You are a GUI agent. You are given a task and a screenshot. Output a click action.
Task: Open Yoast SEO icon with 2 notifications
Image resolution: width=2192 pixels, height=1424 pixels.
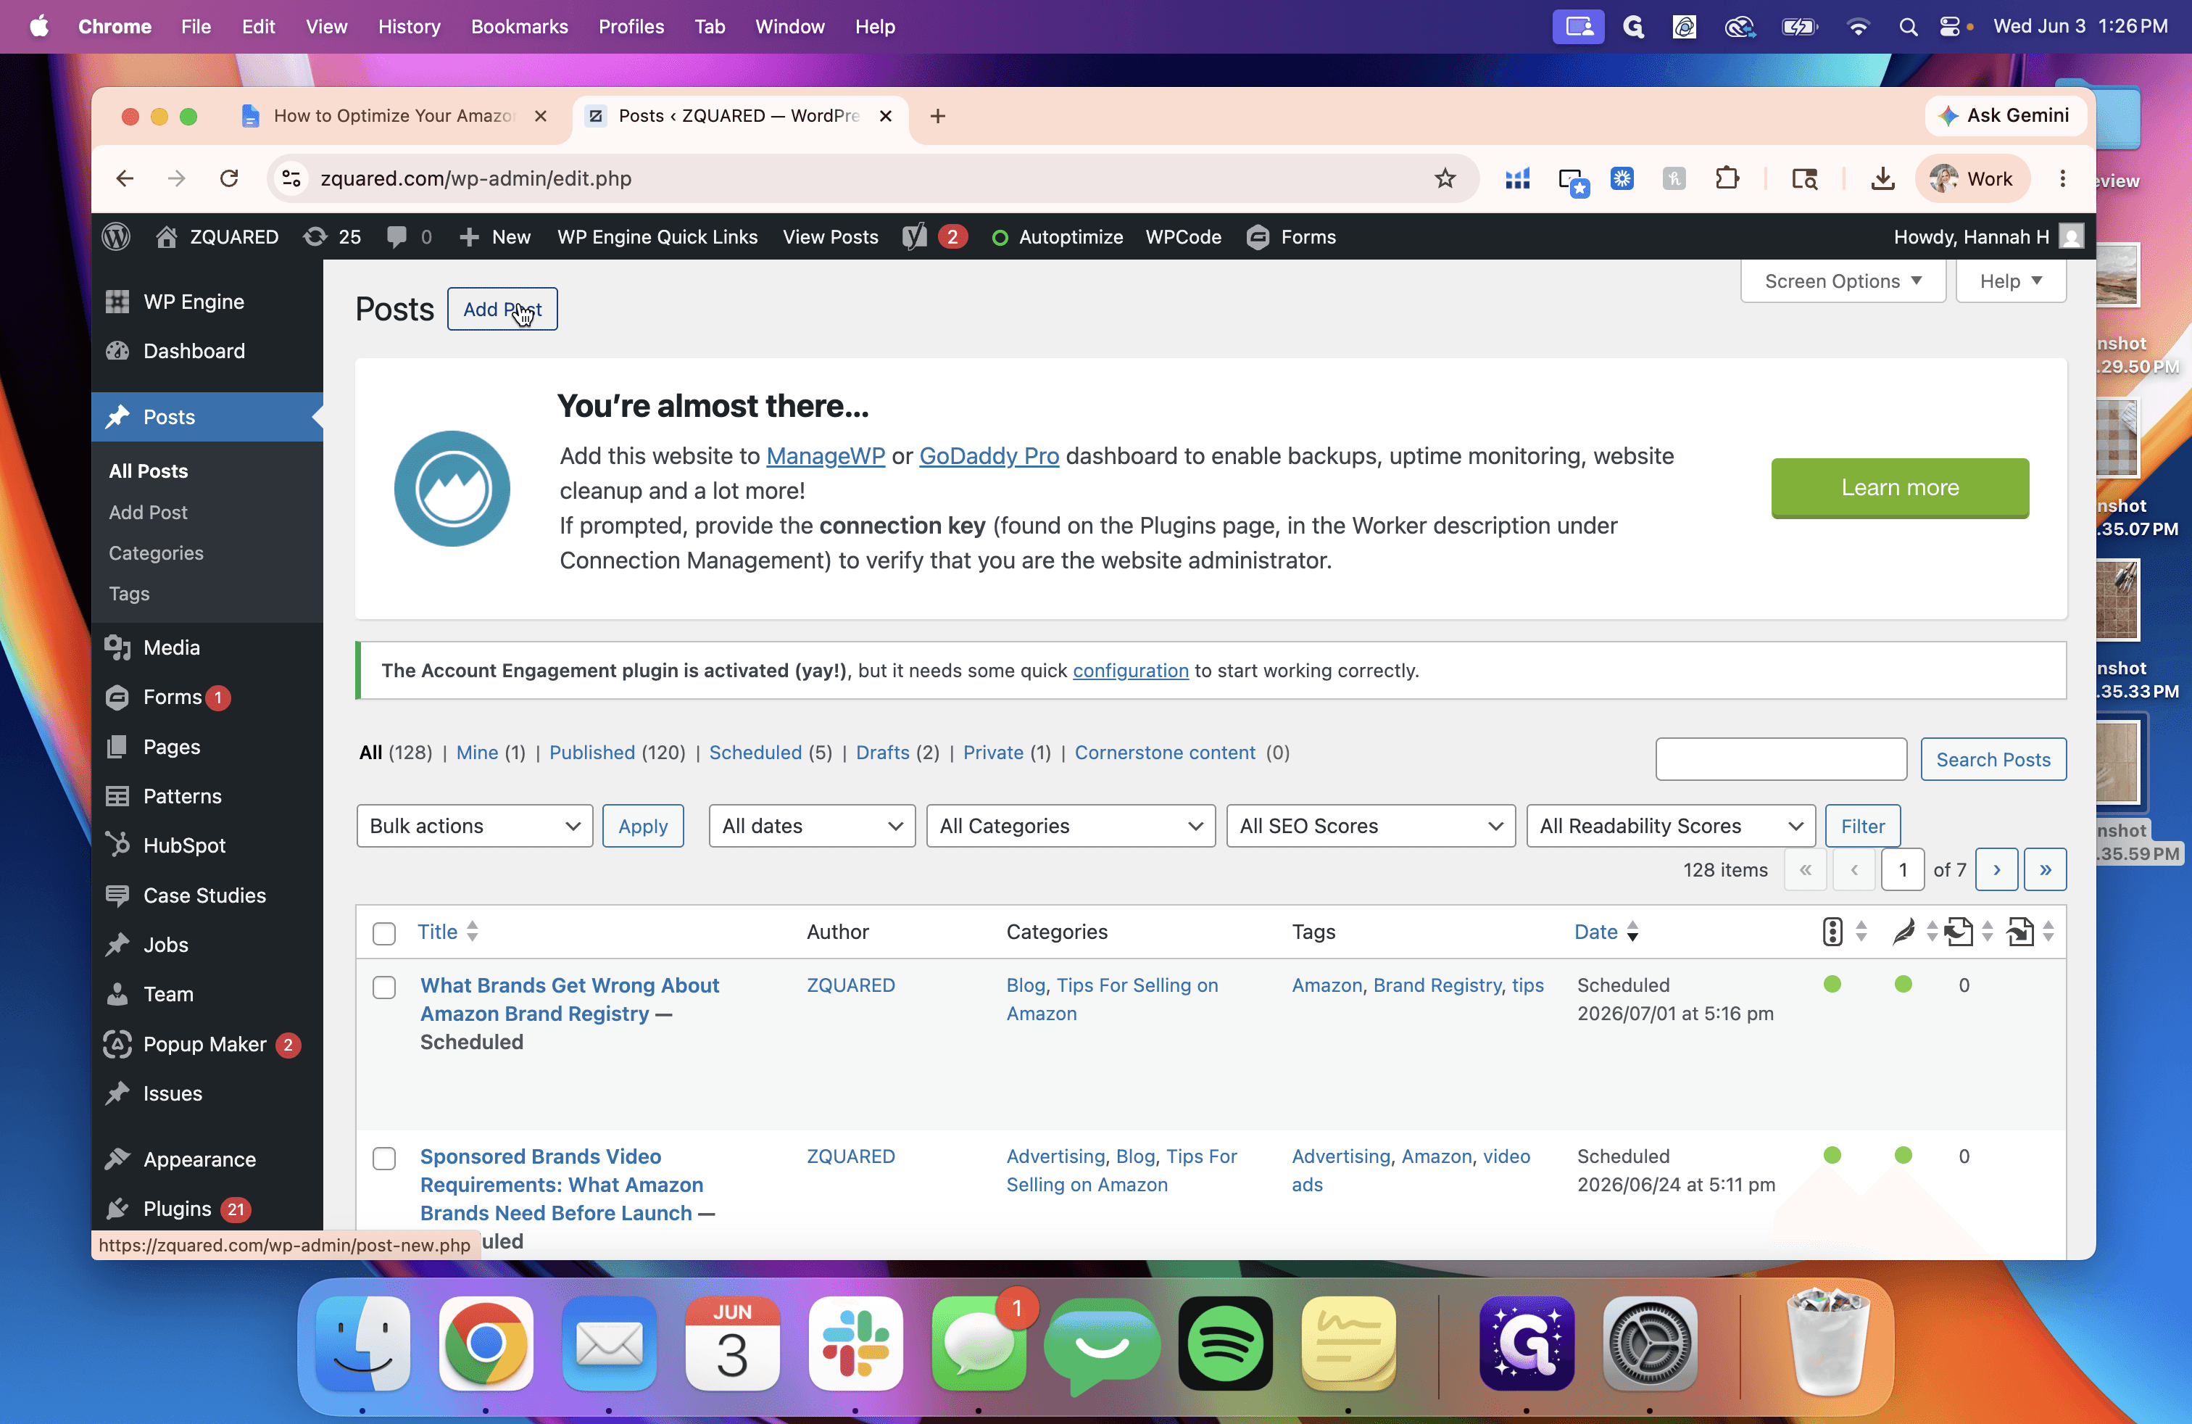tap(935, 236)
